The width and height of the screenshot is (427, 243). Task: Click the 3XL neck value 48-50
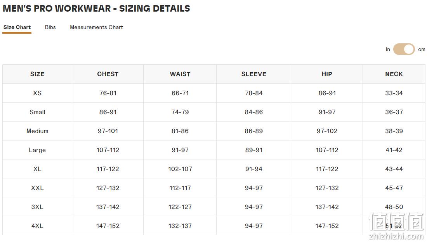[x=394, y=207]
